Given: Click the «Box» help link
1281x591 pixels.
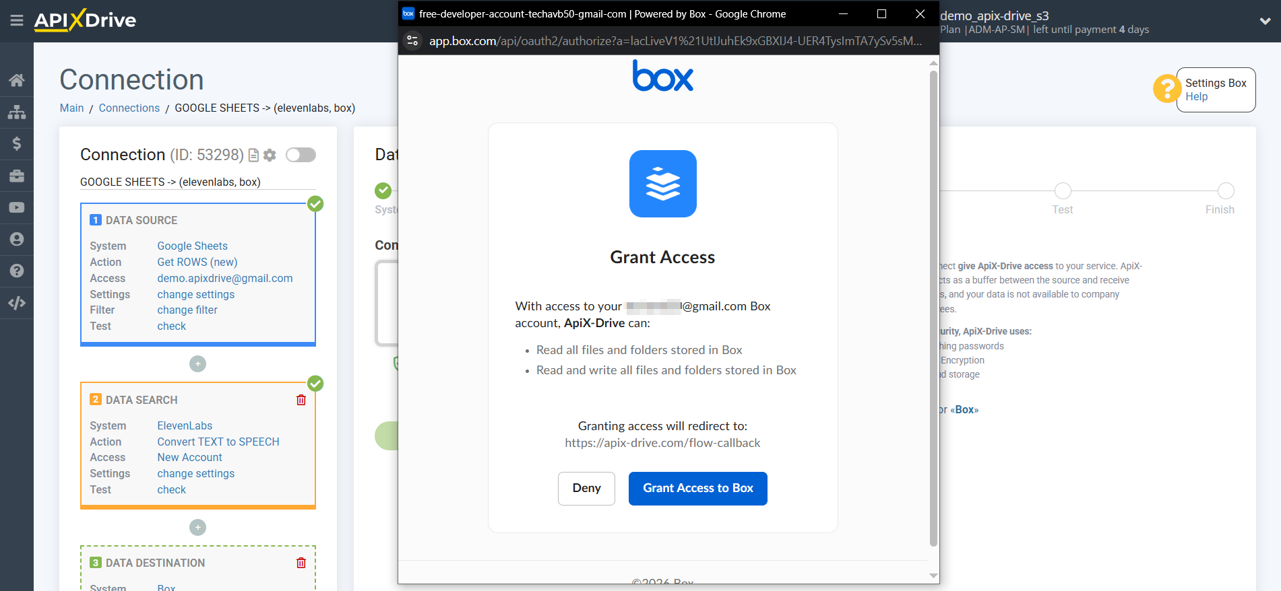Looking at the screenshot, I should 964,409.
